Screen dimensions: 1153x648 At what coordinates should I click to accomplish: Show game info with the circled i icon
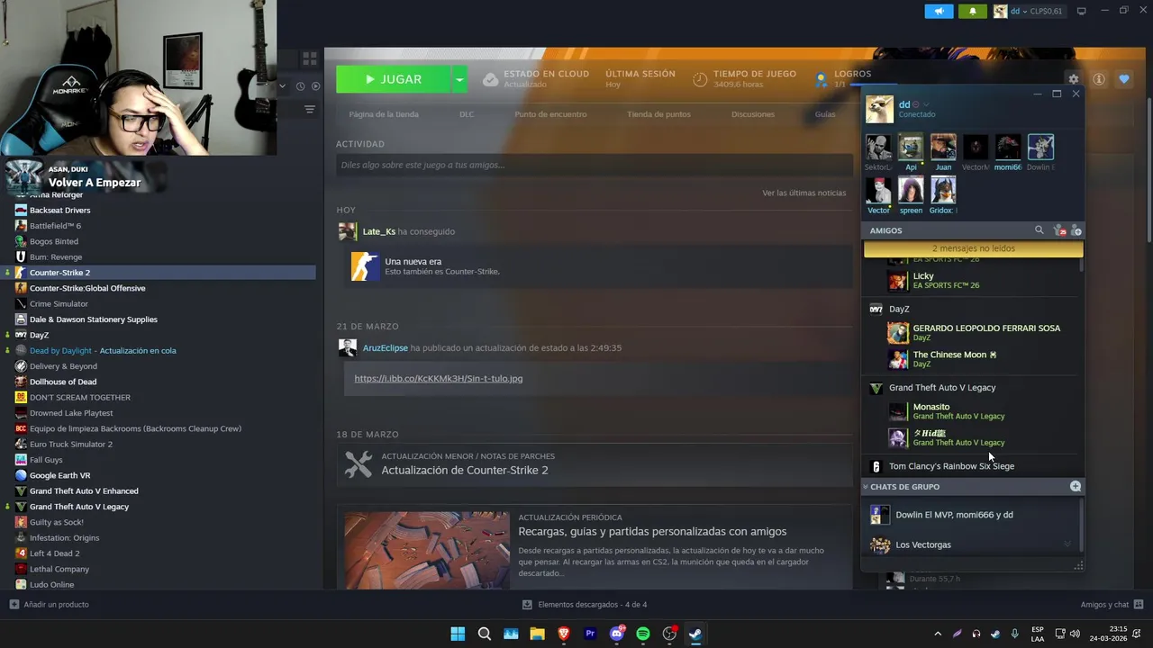[x=1098, y=79]
